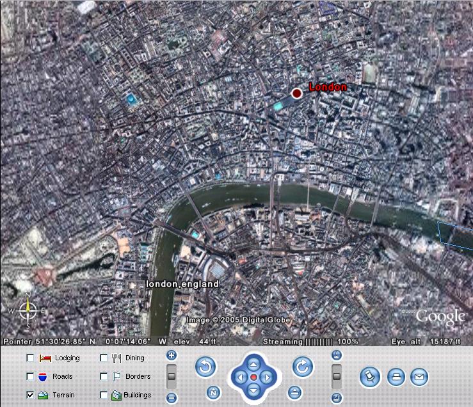This screenshot has height=407, width=473.
Task: Click the zoom slider handle
Action: pyautogui.click(x=172, y=376)
